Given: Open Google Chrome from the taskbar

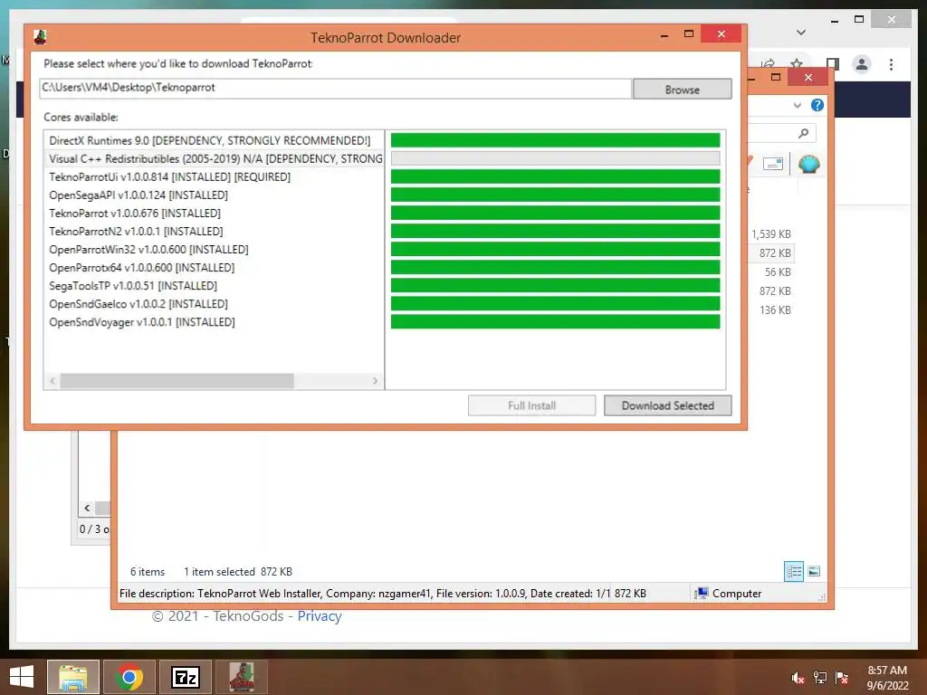Looking at the screenshot, I should (129, 677).
